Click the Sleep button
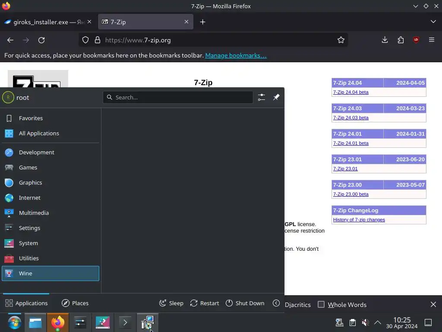 click(171, 303)
